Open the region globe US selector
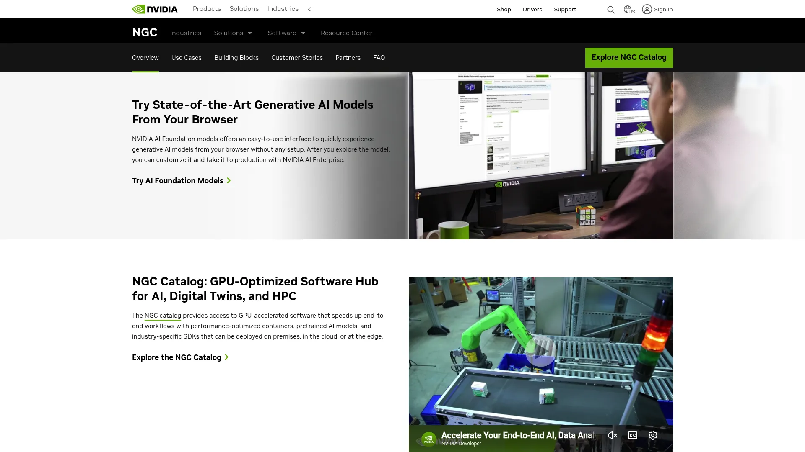Screen dimensions: 805x452 [x=629, y=9]
